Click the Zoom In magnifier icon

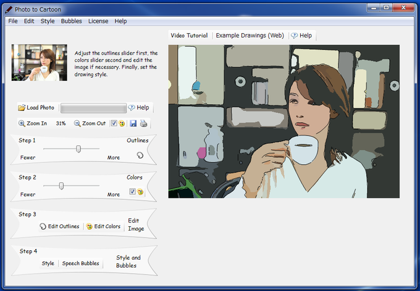tap(22, 123)
